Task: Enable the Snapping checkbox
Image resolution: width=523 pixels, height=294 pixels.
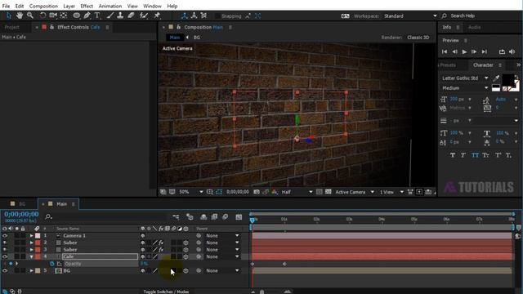Action: click(x=217, y=16)
